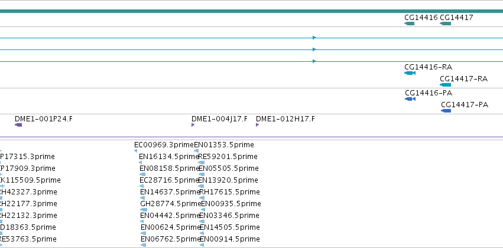The image size is (503, 248).
Task: Select the CG14417-RA transcript glyph
Action: point(445,85)
